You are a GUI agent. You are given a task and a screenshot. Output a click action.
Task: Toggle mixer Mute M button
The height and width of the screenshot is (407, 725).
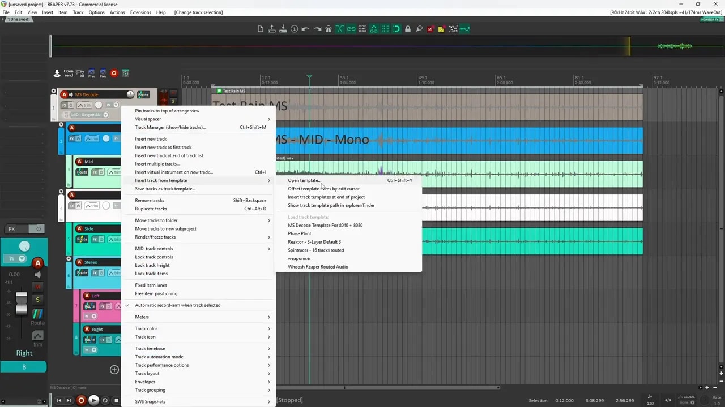[37, 287]
